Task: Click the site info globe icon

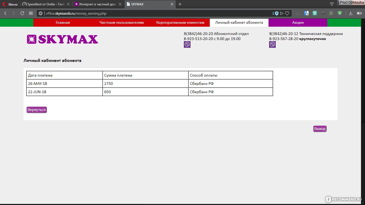Action: tap(41, 13)
